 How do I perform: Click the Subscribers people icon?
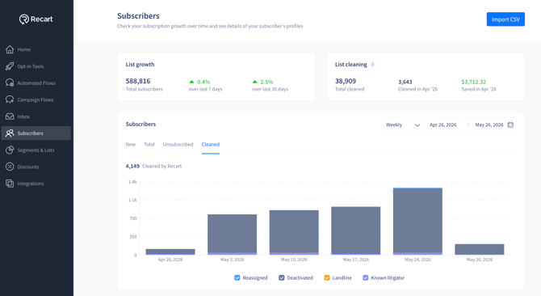pos(10,133)
